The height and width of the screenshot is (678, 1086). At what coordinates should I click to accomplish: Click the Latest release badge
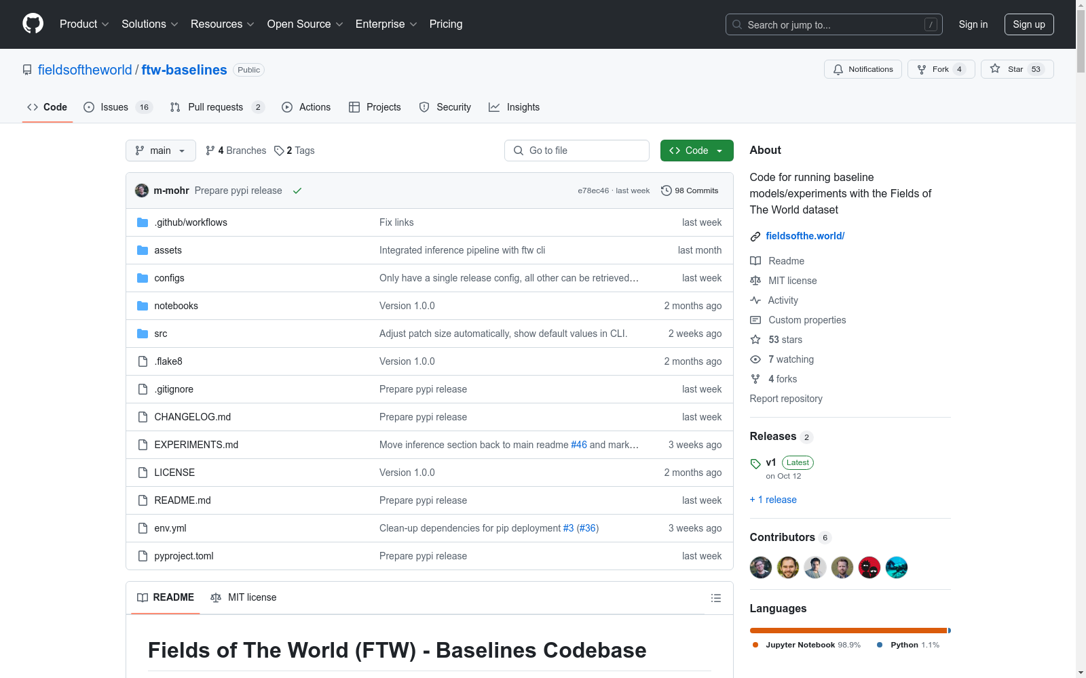[798, 462]
